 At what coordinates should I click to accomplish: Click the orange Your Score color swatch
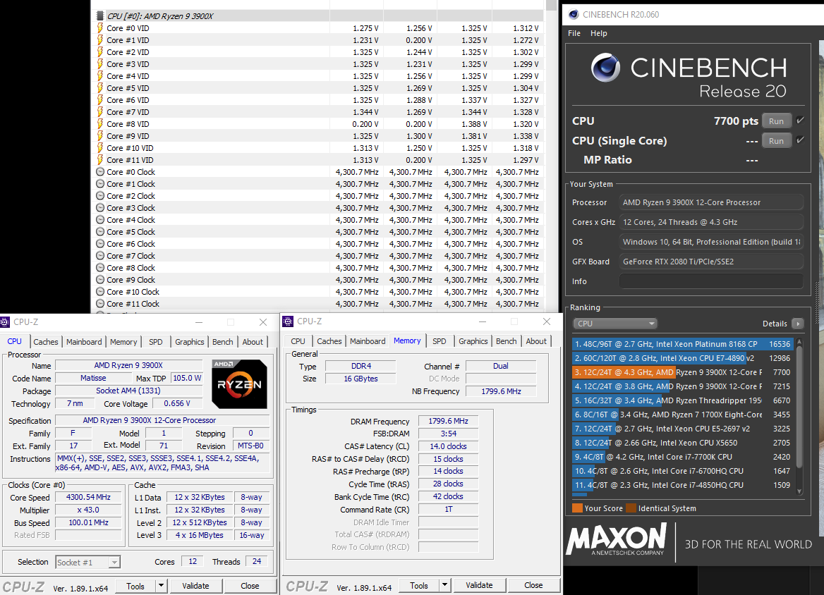pyautogui.click(x=577, y=508)
